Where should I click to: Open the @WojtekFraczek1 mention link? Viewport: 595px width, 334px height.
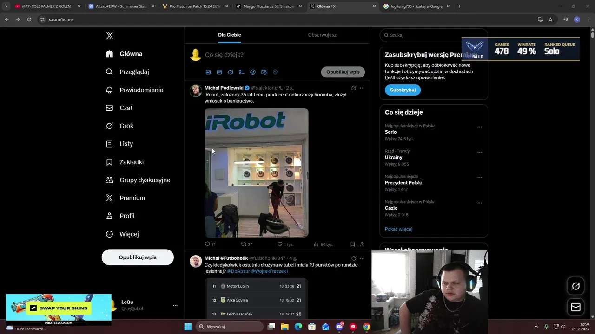[270, 271]
